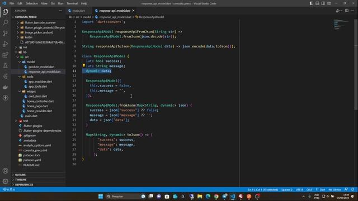Open app_snackbar.dart file
This screenshot has height=201, width=358.
[40, 82]
